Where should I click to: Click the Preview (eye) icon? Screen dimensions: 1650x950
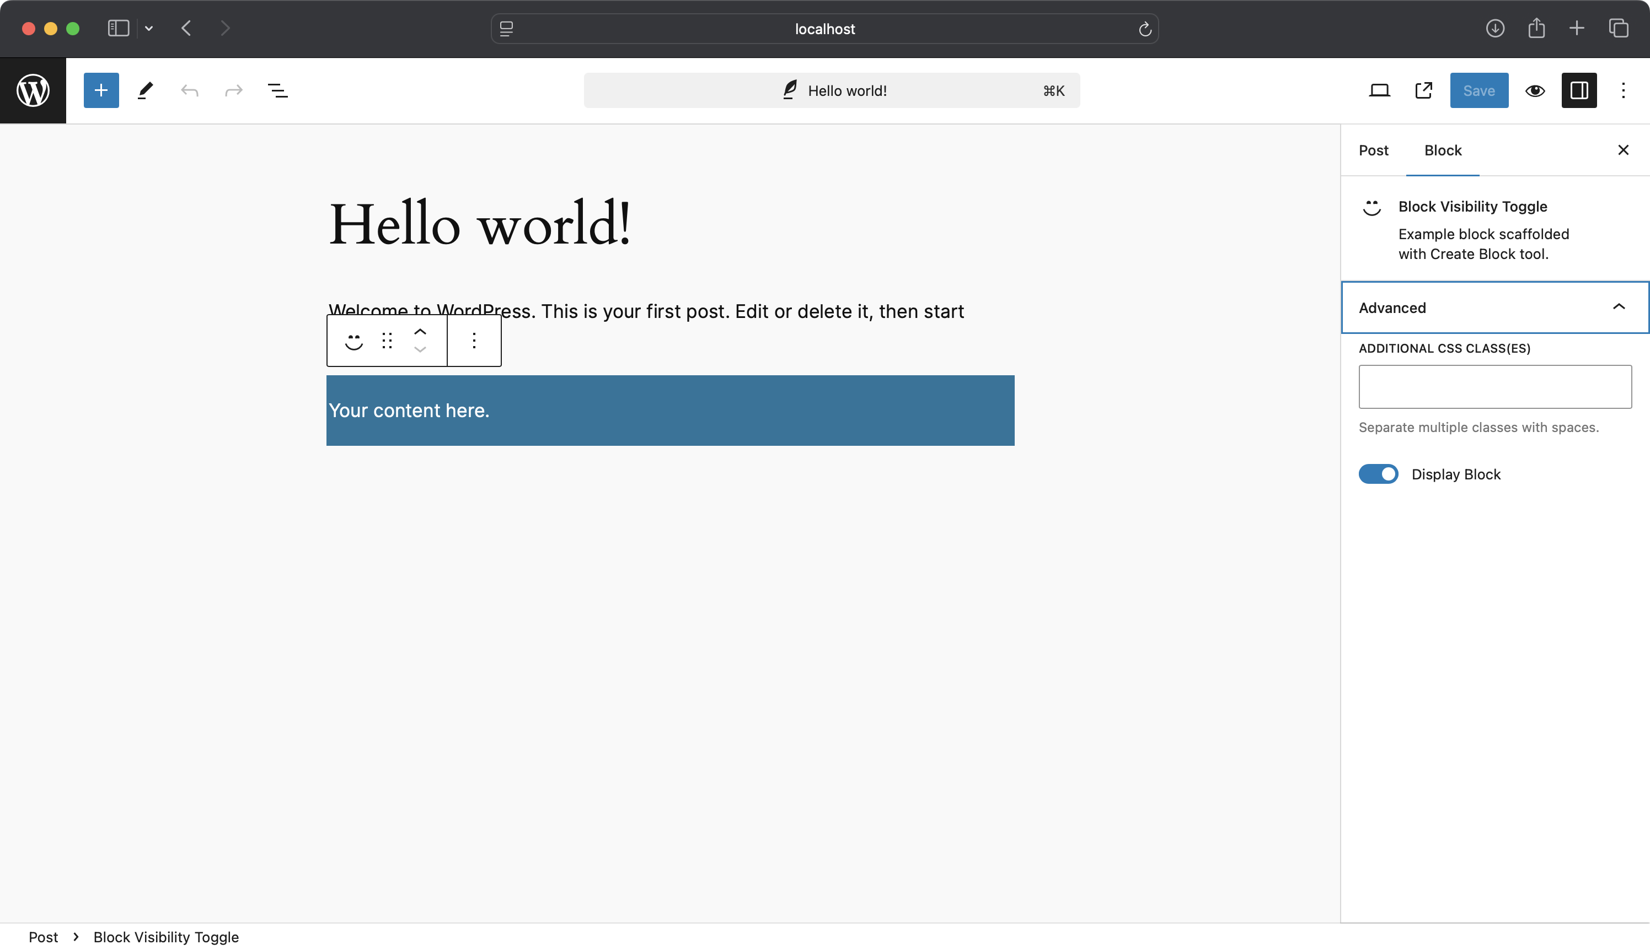click(x=1535, y=90)
